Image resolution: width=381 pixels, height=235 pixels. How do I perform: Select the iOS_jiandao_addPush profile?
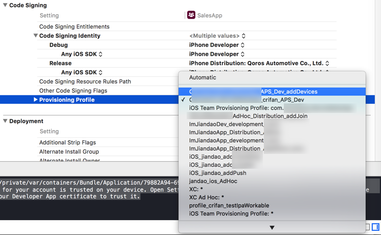(217, 173)
